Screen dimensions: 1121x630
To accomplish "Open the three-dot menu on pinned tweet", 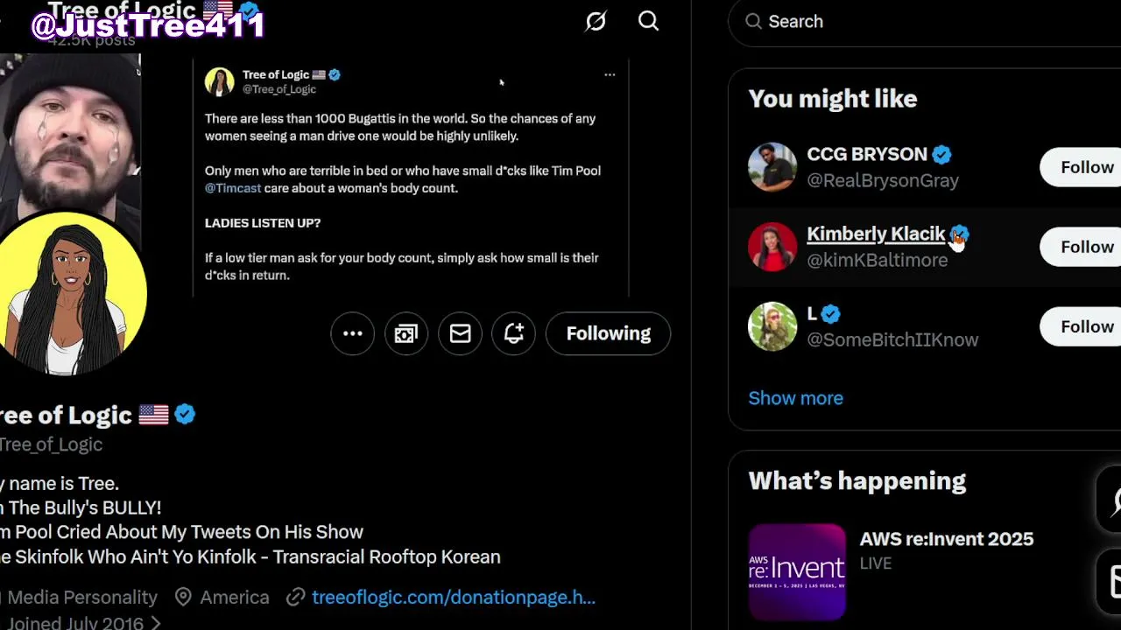I will click(610, 74).
